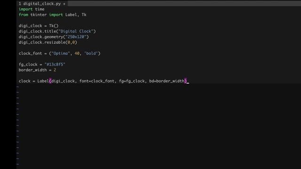Click the bd=border_width argument

click(x=166, y=81)
